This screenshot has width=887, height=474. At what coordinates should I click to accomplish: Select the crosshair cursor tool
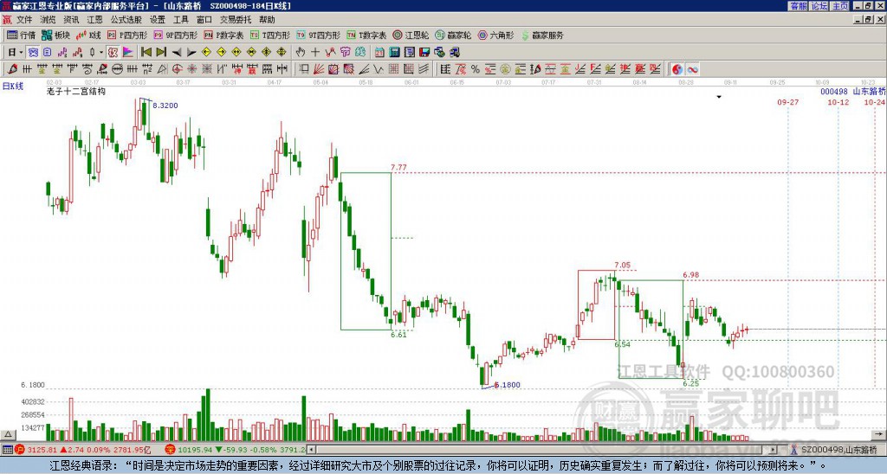point(315,53)
